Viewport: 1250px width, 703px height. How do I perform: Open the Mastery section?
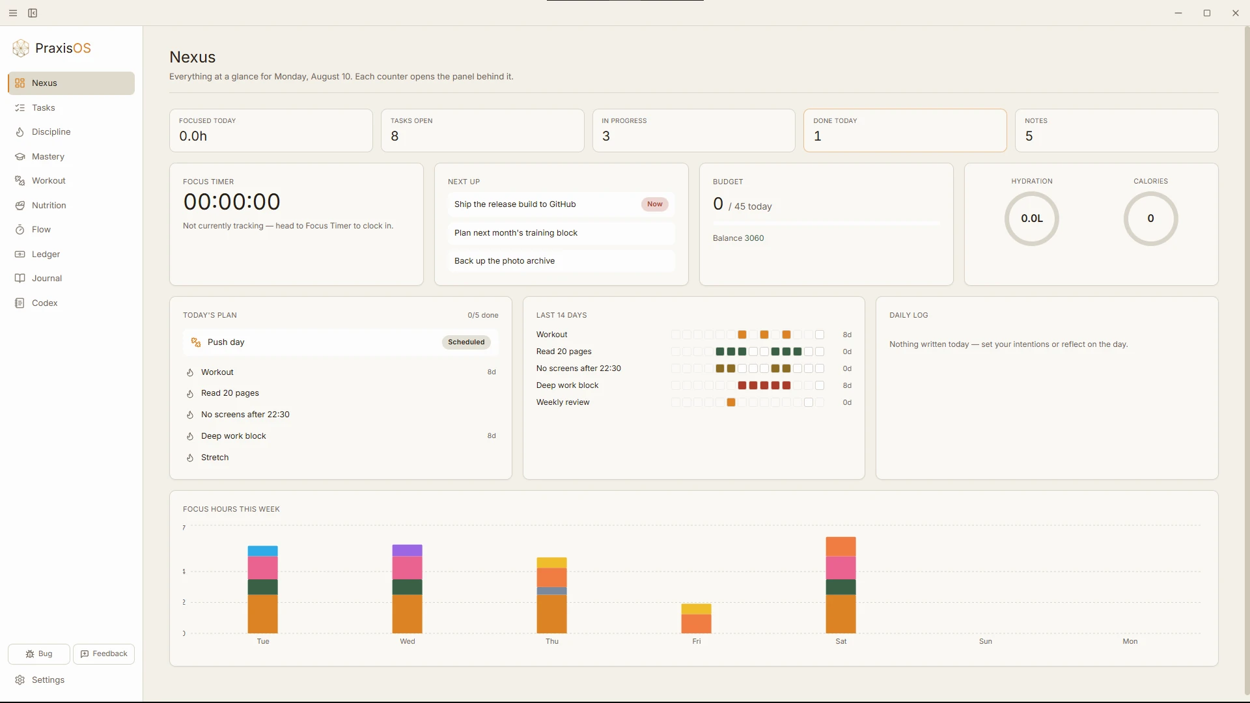pyautogui.click(x=71, y=157)
